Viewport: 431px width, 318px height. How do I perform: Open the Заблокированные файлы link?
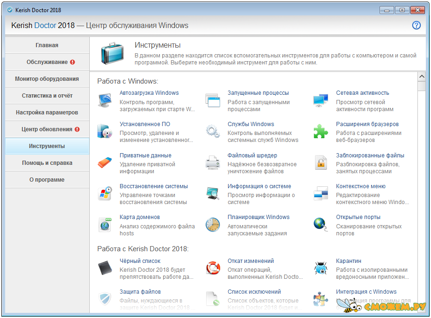pyautogui.click(x=370, y=155)
